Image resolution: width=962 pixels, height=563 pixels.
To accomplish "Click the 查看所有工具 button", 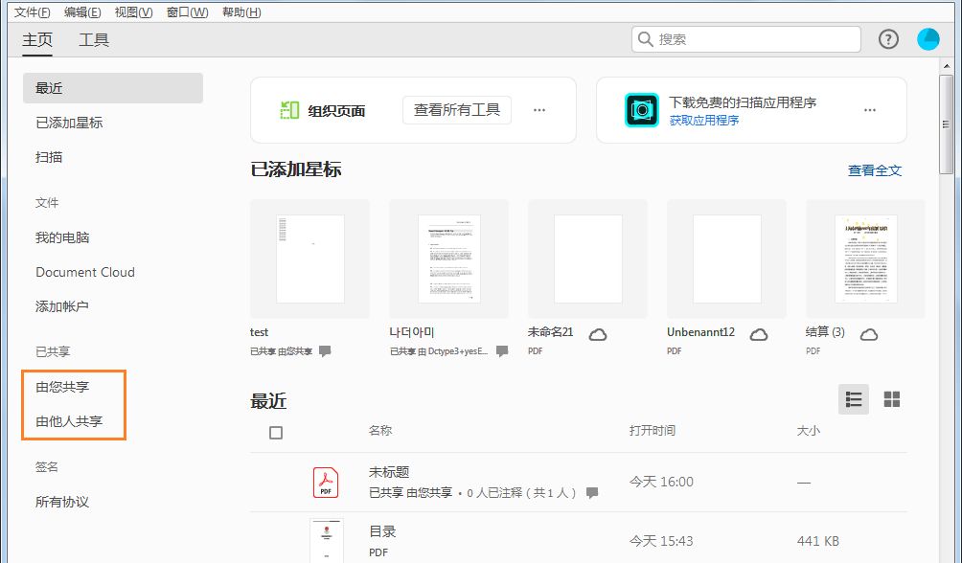I will click(457, 109).
